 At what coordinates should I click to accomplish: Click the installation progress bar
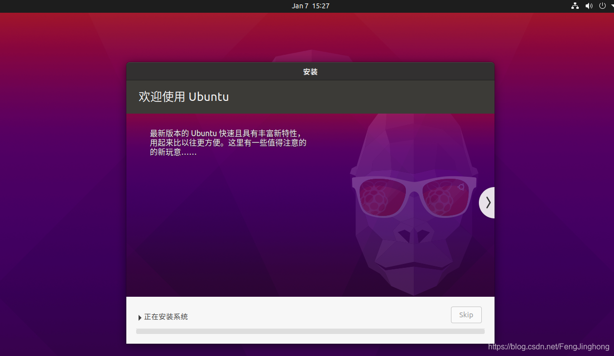coord(310,331)
